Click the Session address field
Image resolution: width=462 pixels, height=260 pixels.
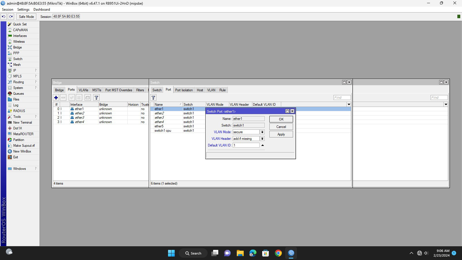pos(66,16)
